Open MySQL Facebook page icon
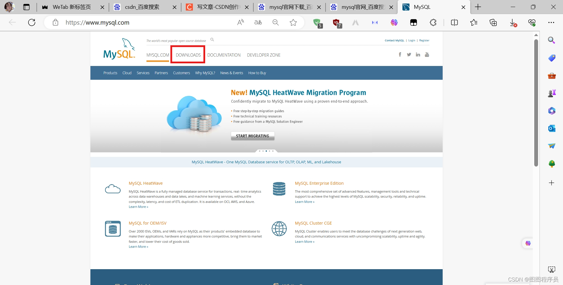 pos(400,55)
